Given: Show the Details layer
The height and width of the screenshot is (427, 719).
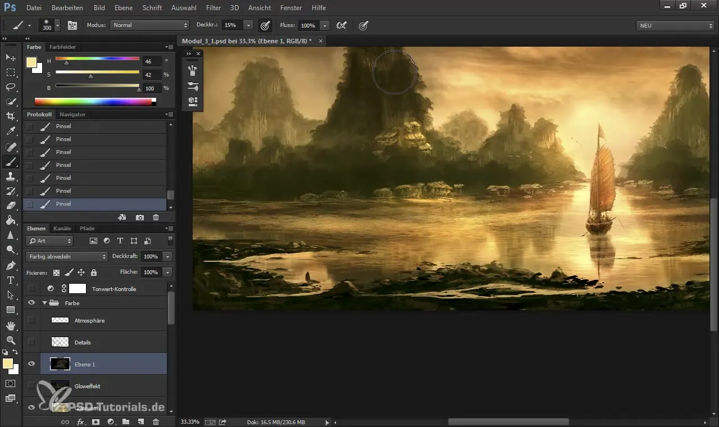Looking at the screenshot, I should click(x=31, y=342).
